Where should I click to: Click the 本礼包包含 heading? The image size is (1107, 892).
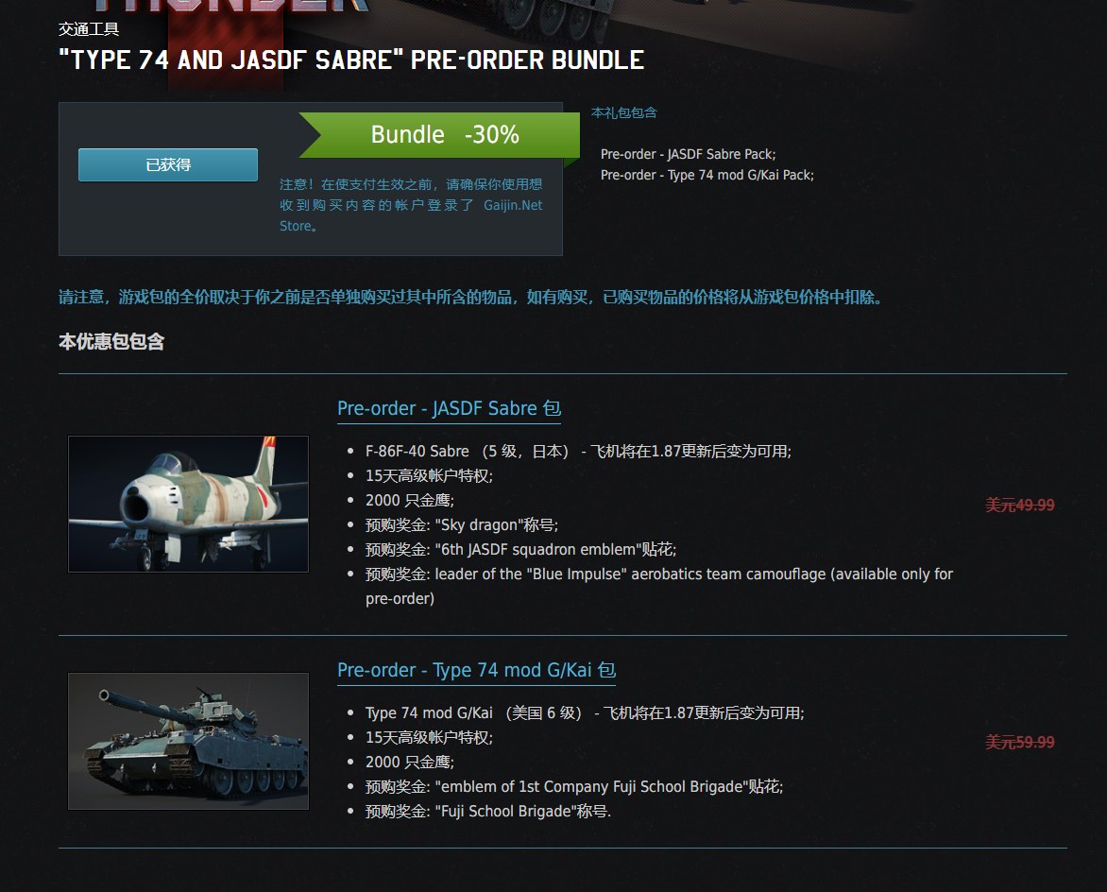tap(624, 112)
